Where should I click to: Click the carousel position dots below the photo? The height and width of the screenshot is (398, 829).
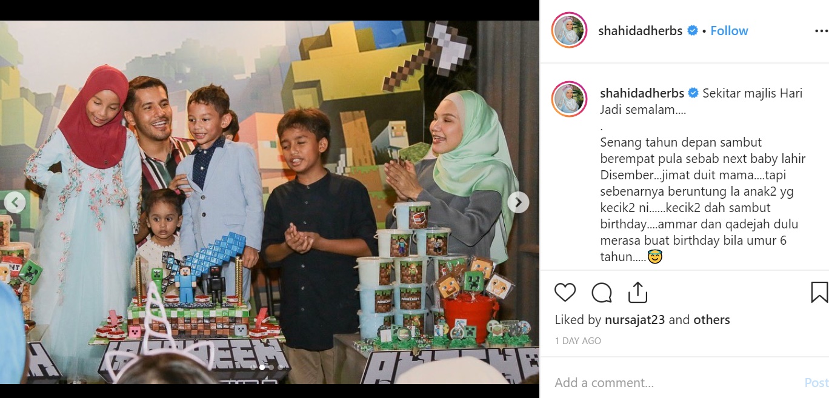coord(267,367)
